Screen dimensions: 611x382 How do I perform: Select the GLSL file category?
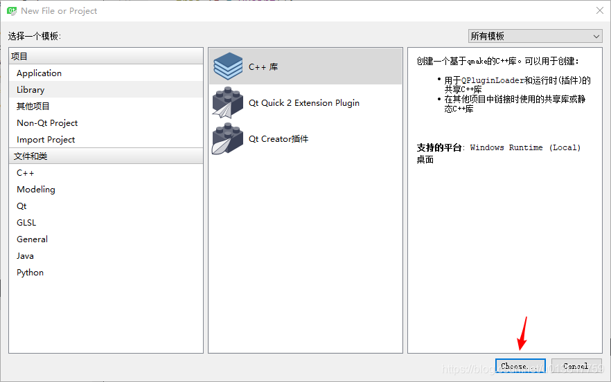point(105,222)
